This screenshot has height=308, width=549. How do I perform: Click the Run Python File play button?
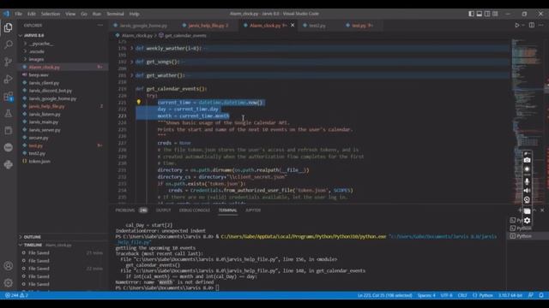[x=516, y=25]
